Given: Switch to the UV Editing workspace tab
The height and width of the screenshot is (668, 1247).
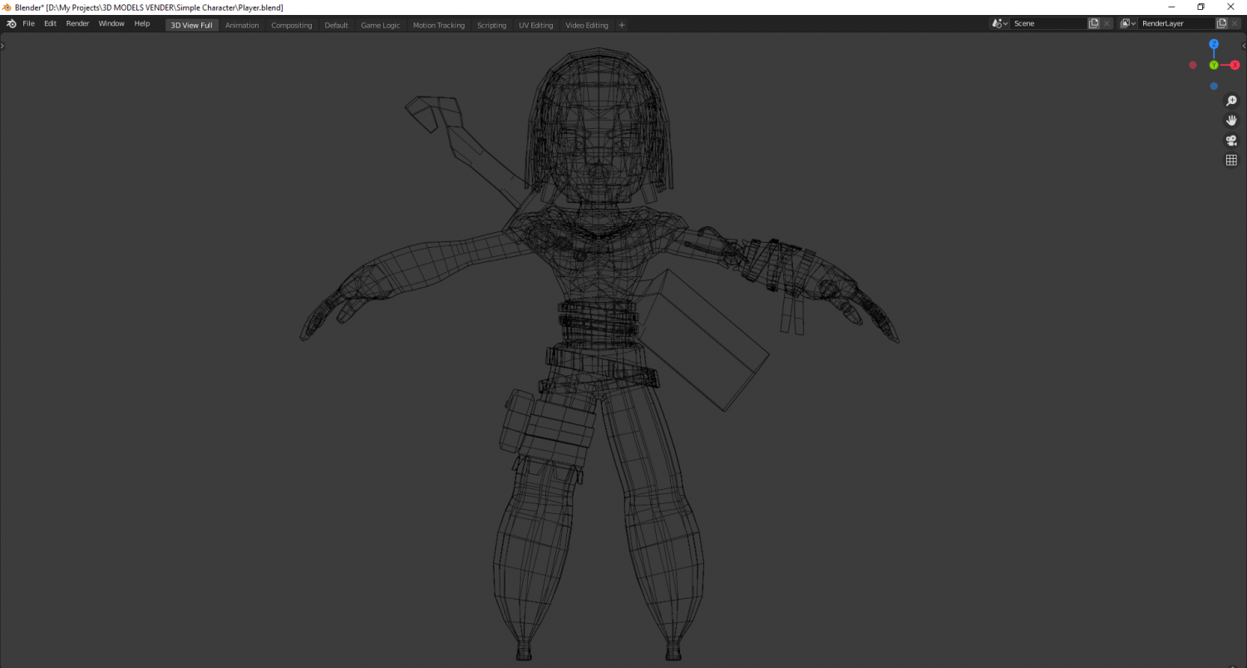Looking at the screenshot, I should coord(536,25).
